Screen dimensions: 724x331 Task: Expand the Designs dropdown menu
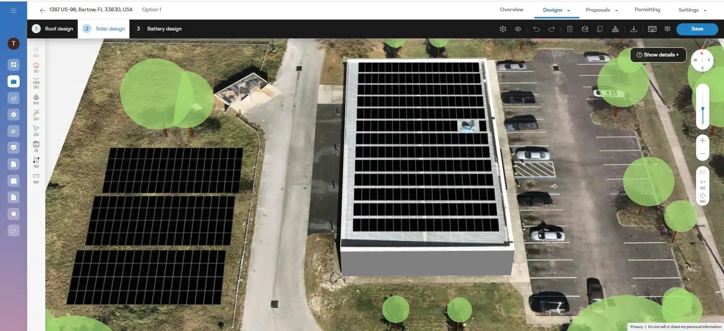point(556,10)
